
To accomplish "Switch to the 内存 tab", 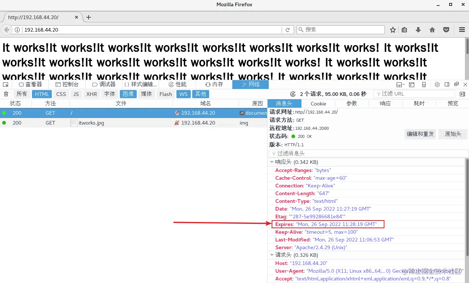I will [214, 85].
